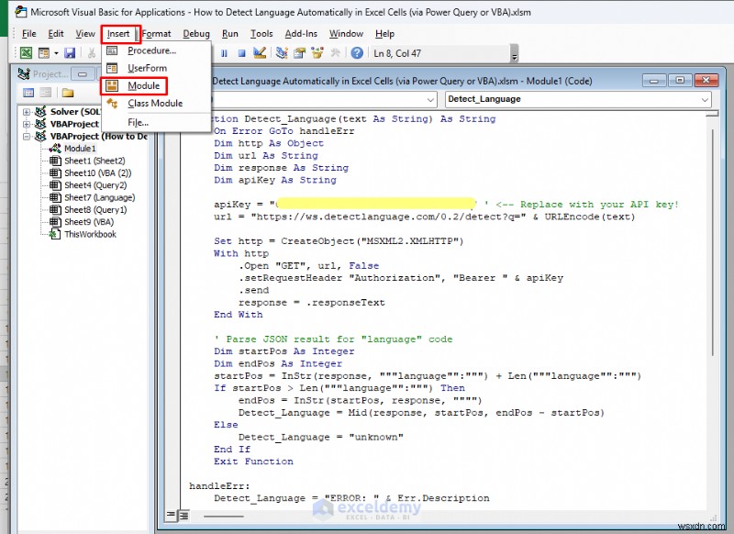Open the dropdown arrow beside Insert UserForm icon
The height and width of the screenshot is (534, 734).
coord(56,53)
